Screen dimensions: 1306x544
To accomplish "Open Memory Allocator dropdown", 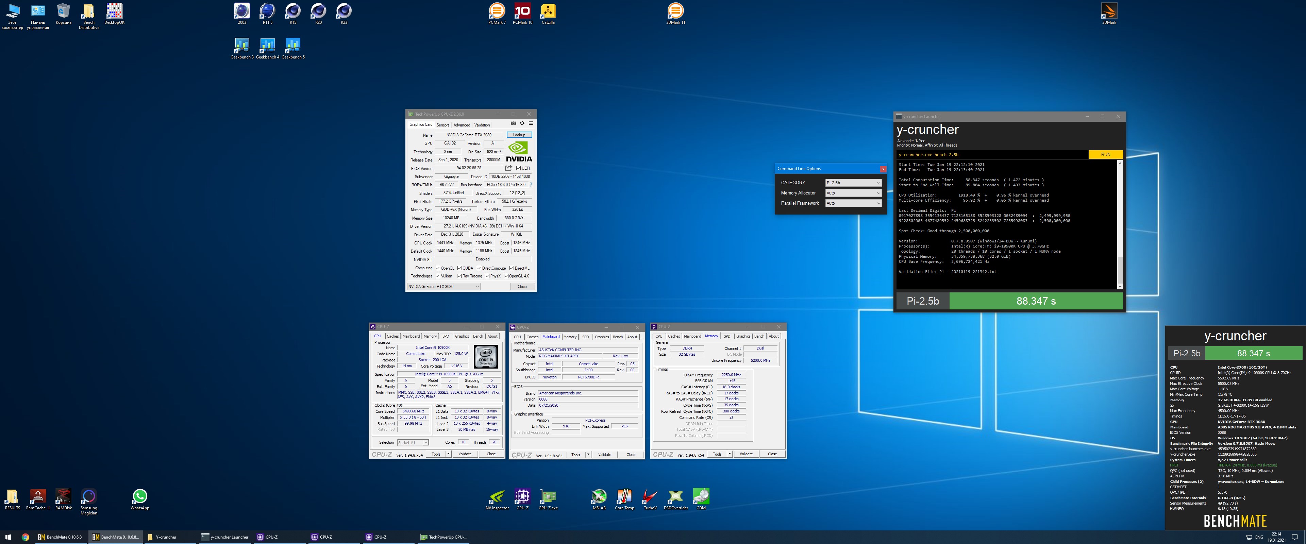I will [853, 193].
